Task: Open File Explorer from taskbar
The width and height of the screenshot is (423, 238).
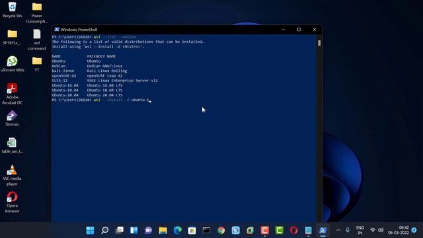Action: click(x=163, y=230)
